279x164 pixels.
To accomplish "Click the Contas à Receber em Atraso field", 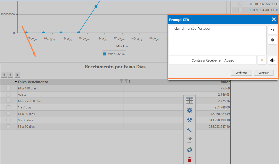I will click(213, 60).
